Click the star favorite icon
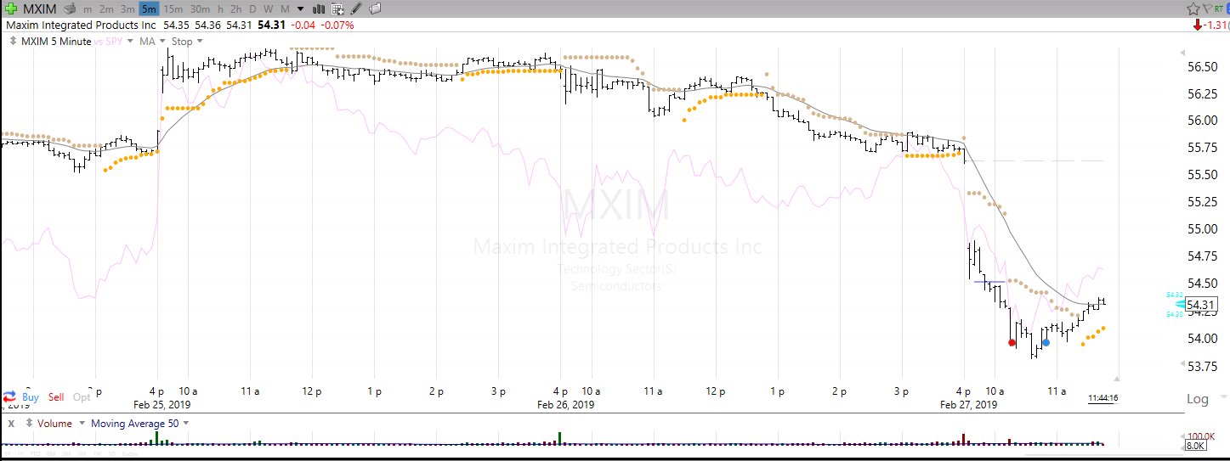 click(x=1193, y=8)
